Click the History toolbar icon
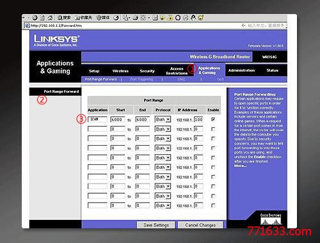Viewport: 320px width, 243px height. [116, 18]
